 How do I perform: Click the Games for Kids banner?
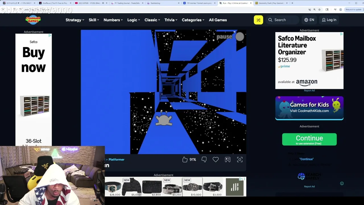tap(309, 108)
